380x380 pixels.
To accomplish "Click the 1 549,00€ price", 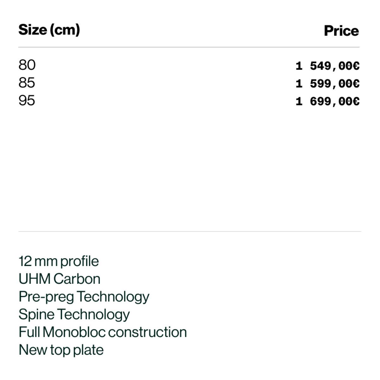I will (327, 66).
